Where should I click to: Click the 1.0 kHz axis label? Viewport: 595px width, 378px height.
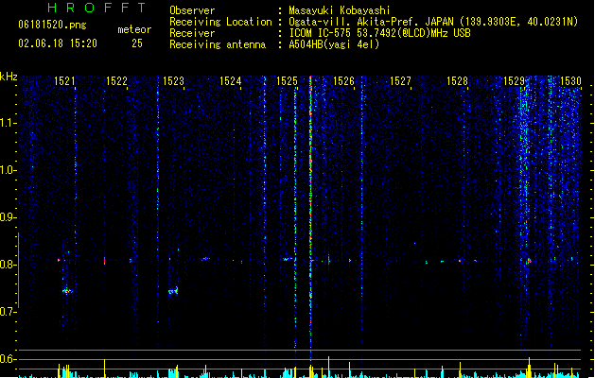[x=8, y=170]
